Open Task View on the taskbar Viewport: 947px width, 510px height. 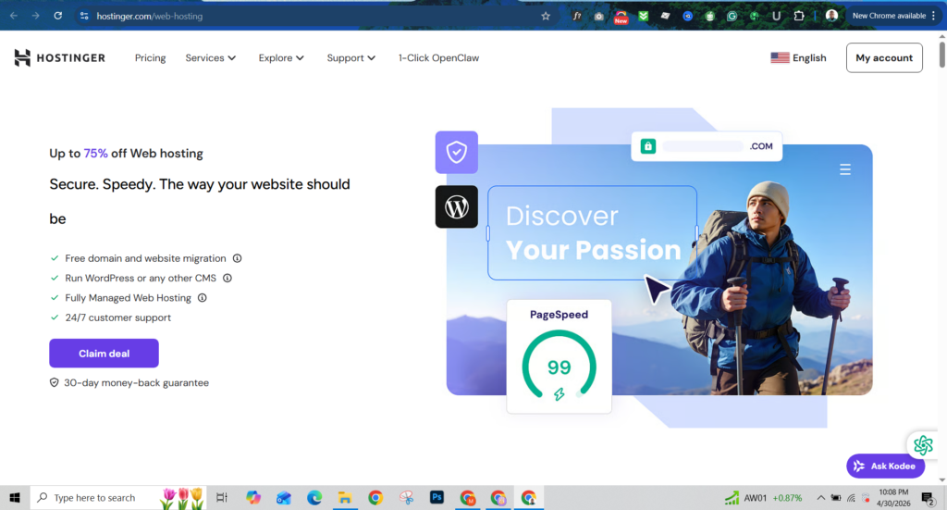point(222,498)
